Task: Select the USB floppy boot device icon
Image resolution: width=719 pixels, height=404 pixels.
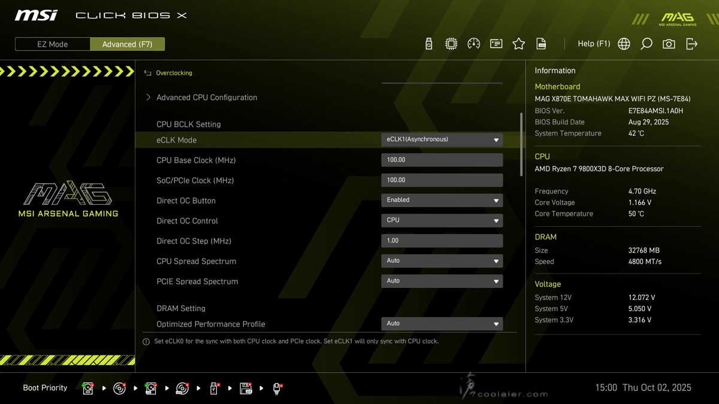Action: 246,388
